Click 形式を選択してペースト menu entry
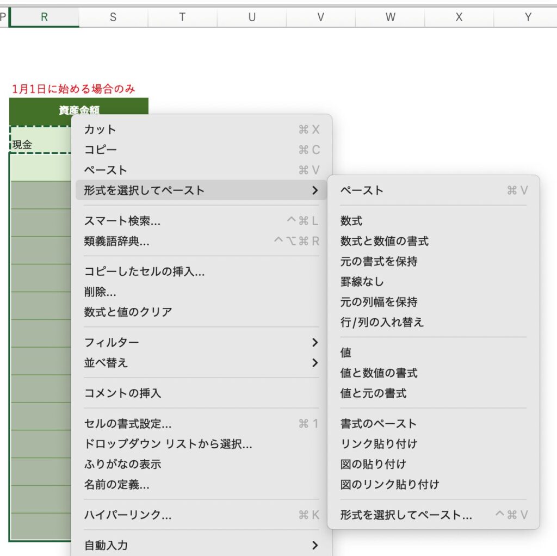 (x=144, y=190)
